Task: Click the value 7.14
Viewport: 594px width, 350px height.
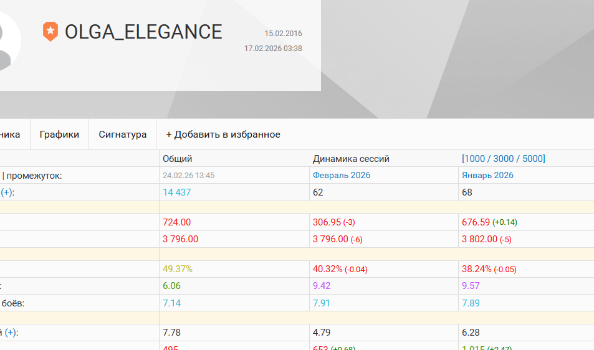Action: tap(171, 303)
